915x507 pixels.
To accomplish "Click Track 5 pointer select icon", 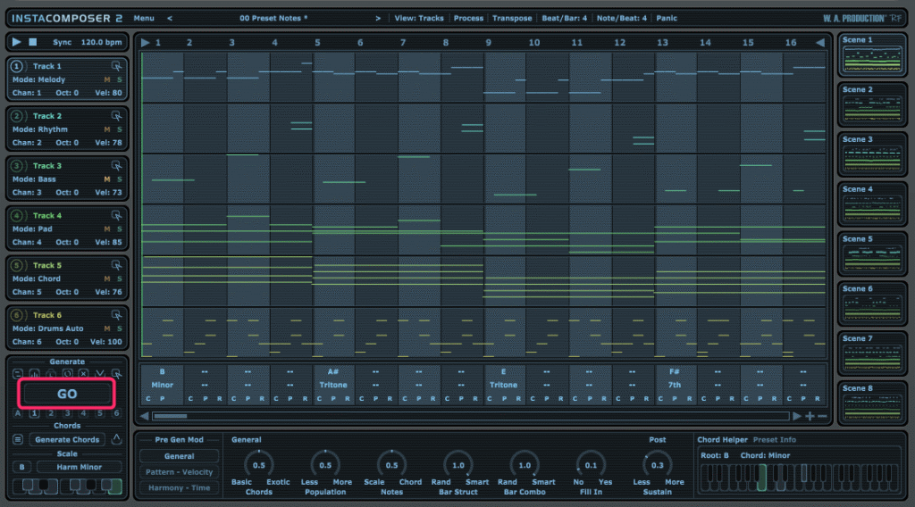I will pos(117,265).
